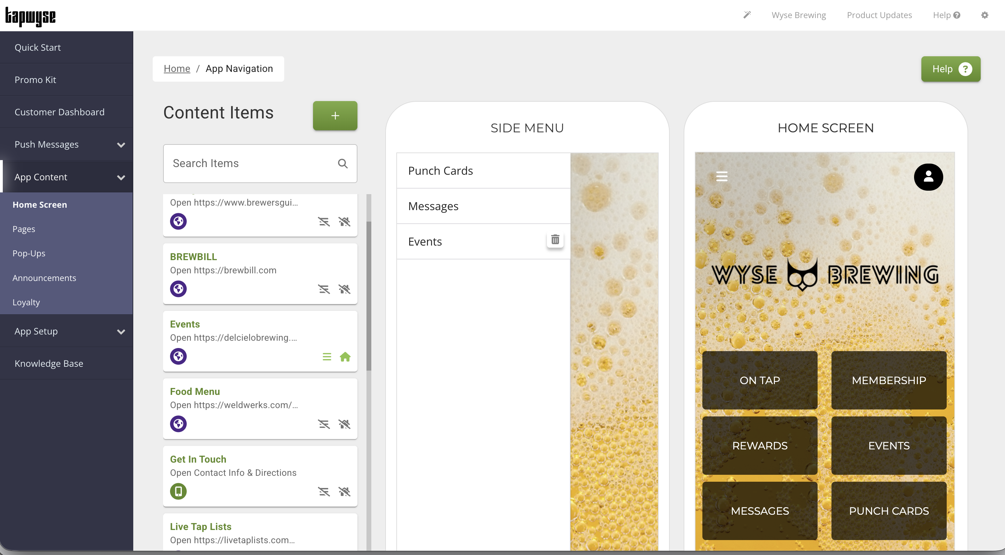Viewport: 1005px width, 555px height.
Task: Collapse App Content sidebar section
Action: pos(121,177)
